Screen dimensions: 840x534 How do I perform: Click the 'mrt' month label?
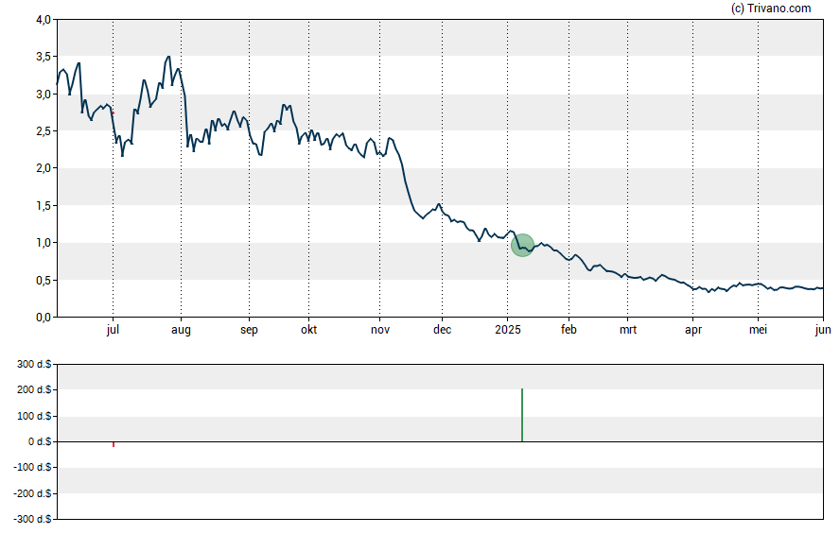coord(628,330)
